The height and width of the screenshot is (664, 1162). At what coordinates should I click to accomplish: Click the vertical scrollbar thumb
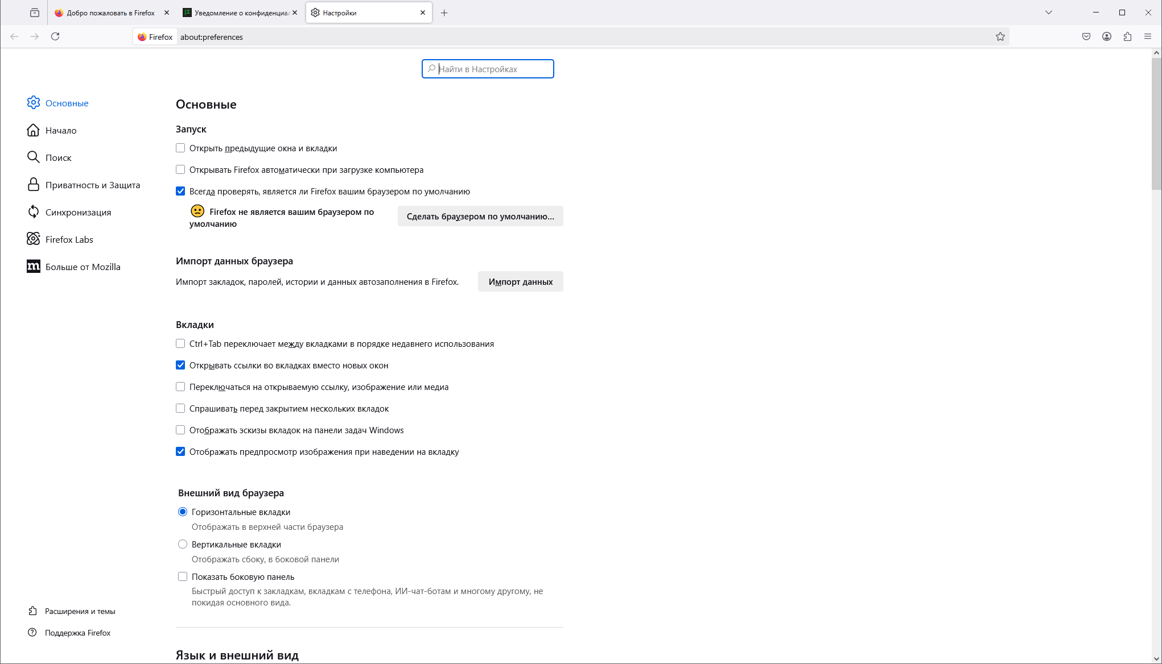(x=1156, y=123)
